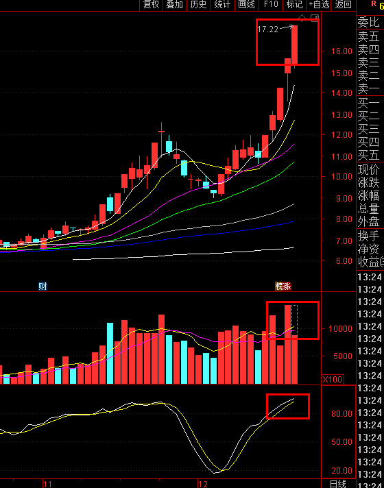Click the 委比 row in quote panel
This screenshot has height=488, width=384.
(x=370, y=22)
